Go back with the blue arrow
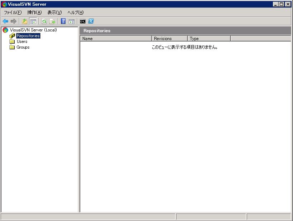Image resolution: width=293 pixels, height=221 pixels. [5, 21]
